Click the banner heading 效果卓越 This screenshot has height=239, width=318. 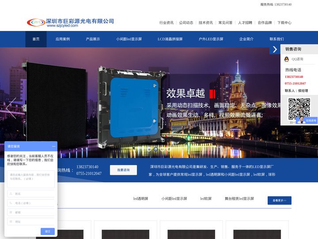coord(186,93)
